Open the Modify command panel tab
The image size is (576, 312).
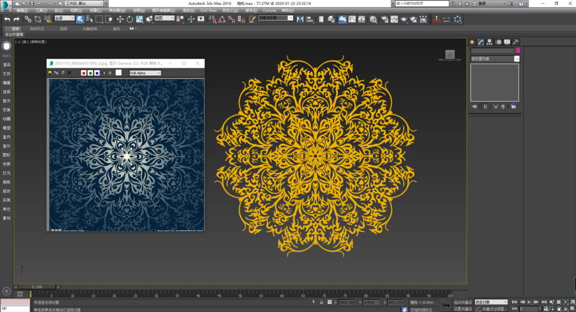click(x=481, y=42)
